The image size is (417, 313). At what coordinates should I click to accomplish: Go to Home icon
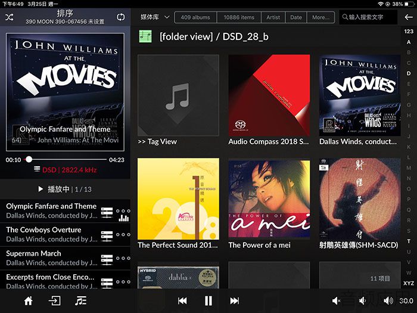(29, 300)
